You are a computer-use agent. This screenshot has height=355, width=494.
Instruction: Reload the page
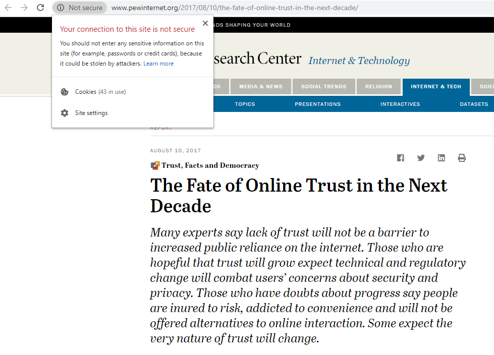click(40, 8)
